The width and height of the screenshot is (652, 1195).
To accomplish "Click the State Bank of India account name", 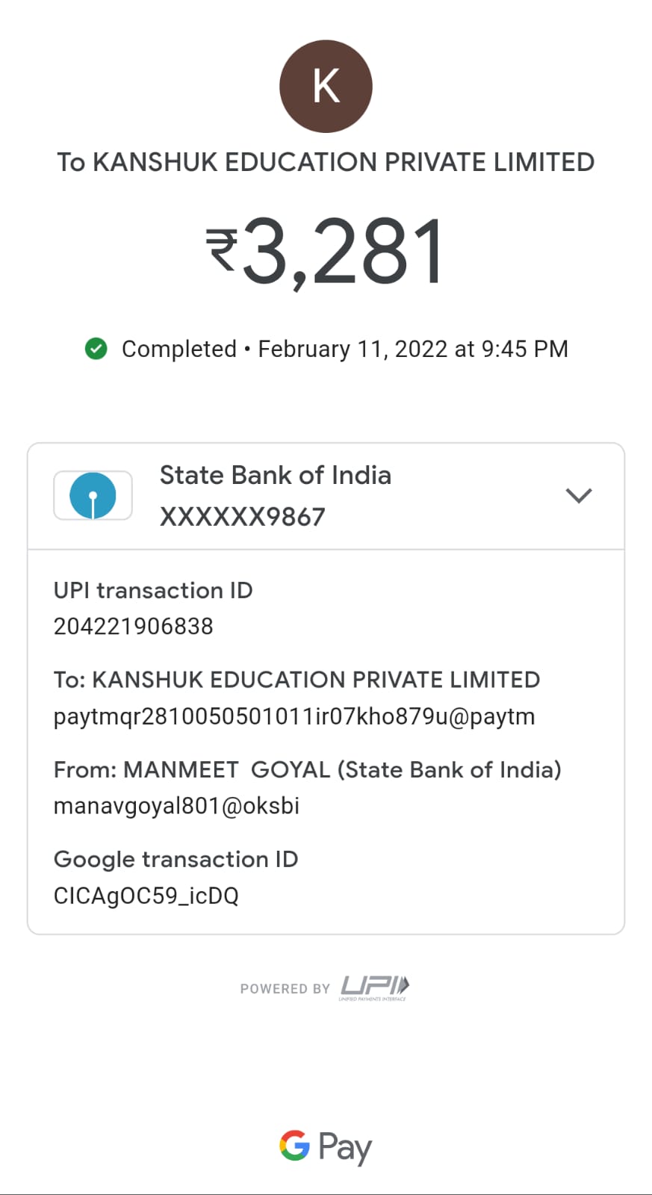I will [x=275, y=475].
